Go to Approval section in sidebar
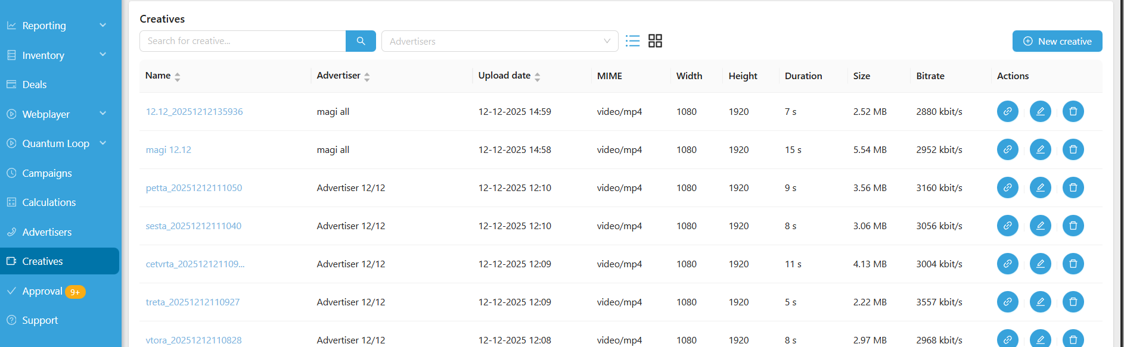This screenshot has width=1124, height=347. pos(42,291)
